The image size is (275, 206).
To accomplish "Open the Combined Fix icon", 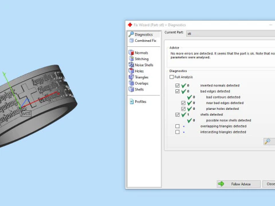I will point(131,41).
